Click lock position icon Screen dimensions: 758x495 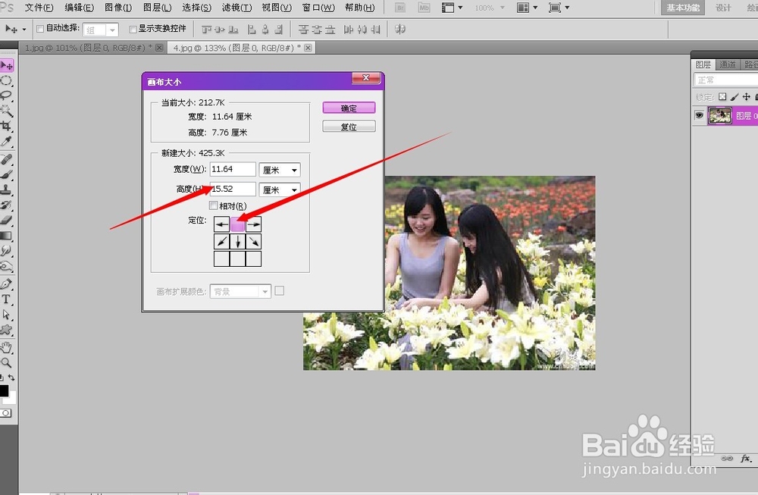[x=747, y=97]
